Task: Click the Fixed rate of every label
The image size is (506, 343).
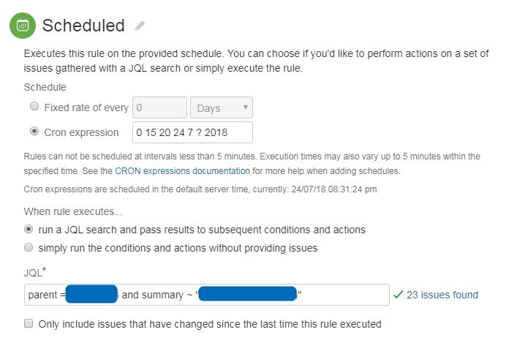Action: [x=86, y=108]
